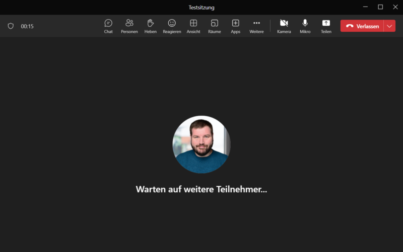Viewport: 403px width, 252px height.
Task: Click the participant profile picture
Action: coord(201,144)
